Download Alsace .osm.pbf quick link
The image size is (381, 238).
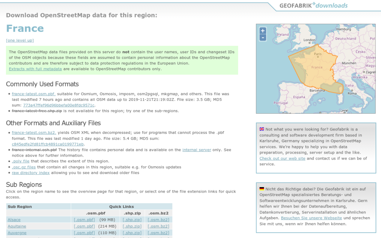tap(84, 220)
